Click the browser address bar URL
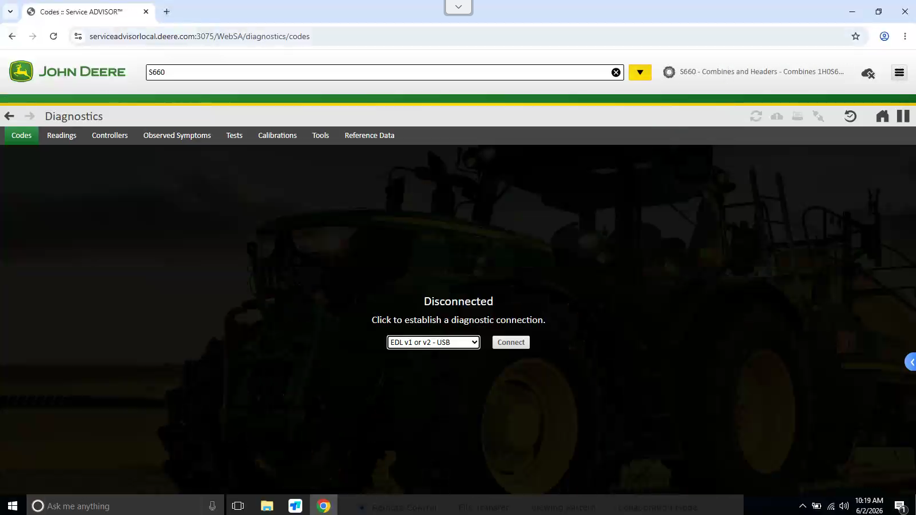This screenshot has width=916, height=515. (x=199, y=36)
